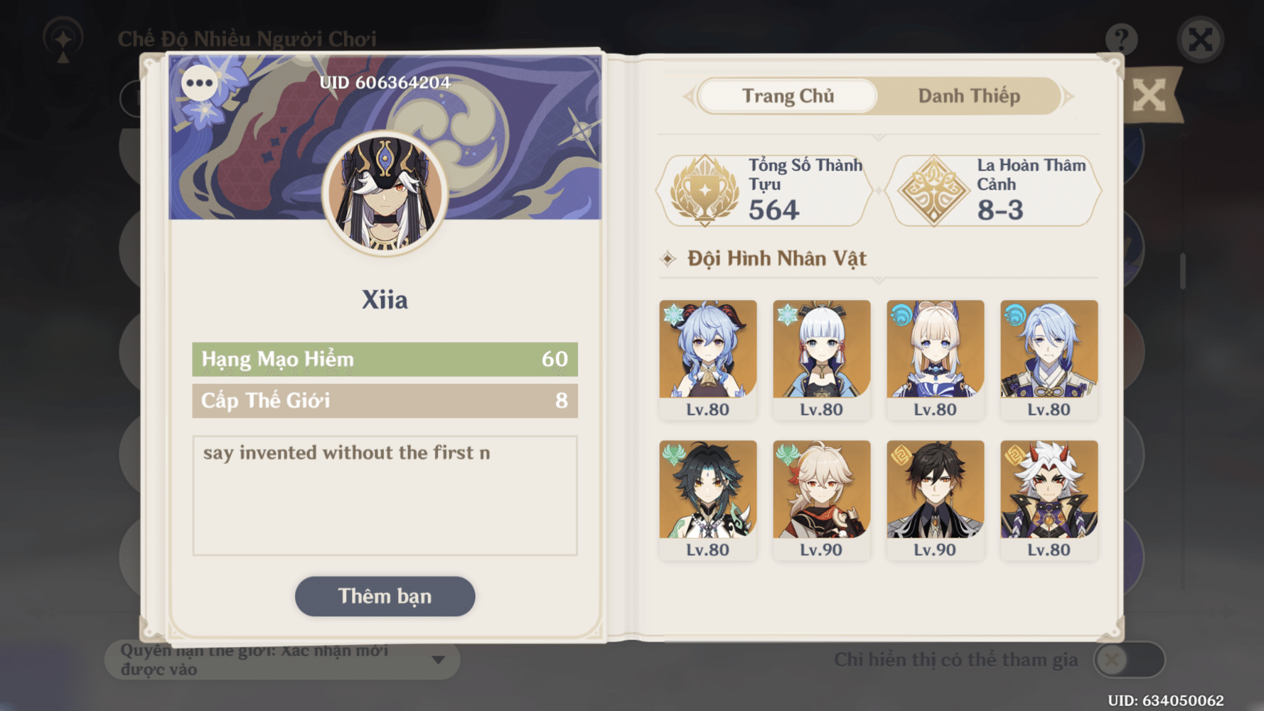
Task: Select Zhongli Lv.90 character portrait
Action: click(936, 500)
